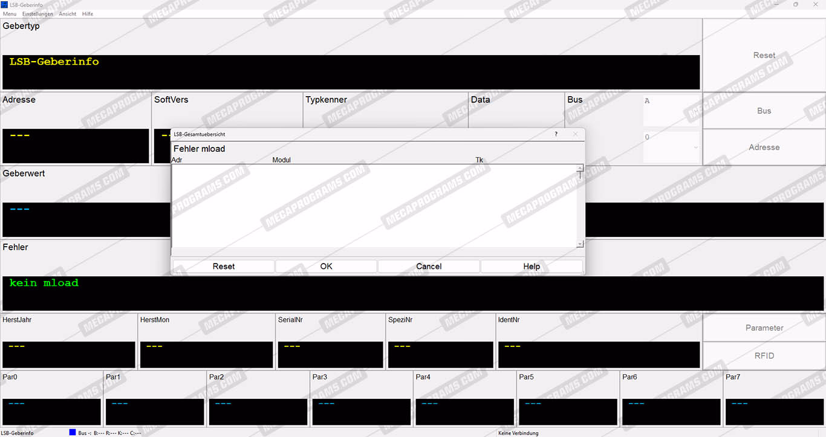Open the Ansicht menu

tap(68, 14)
